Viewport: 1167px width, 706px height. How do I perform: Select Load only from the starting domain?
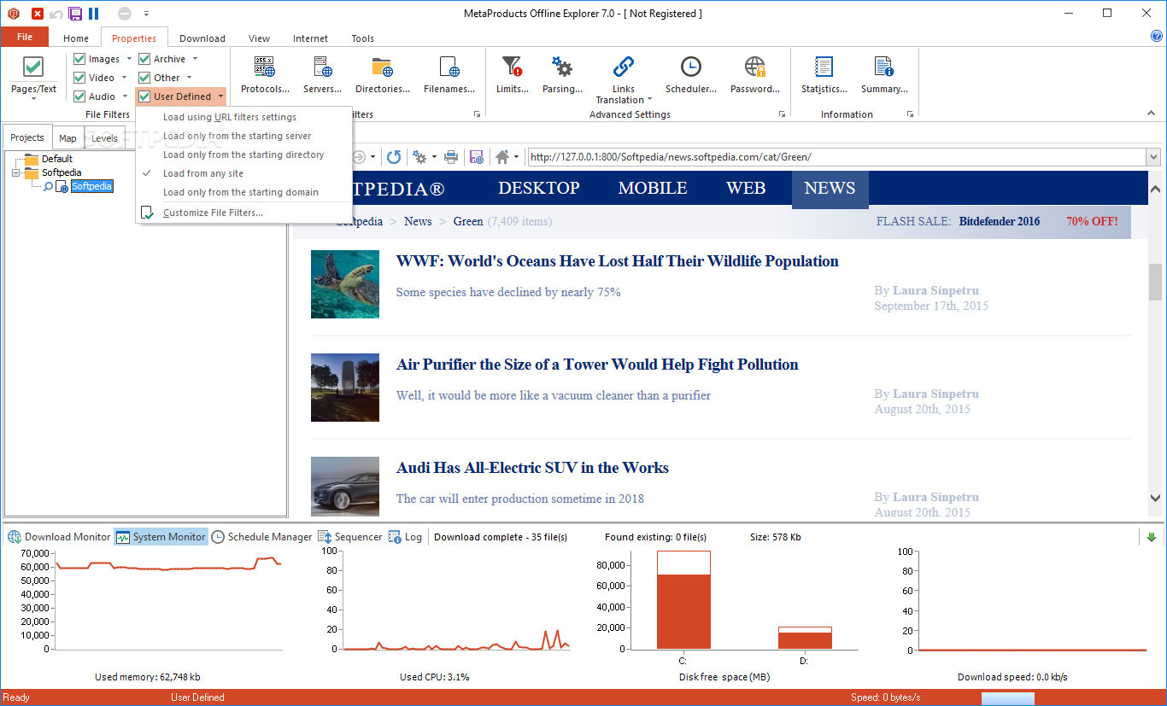[243, 192]
